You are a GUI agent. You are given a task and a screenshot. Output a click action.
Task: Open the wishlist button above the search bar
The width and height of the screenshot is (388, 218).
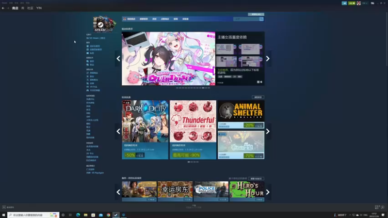point(256,15)
